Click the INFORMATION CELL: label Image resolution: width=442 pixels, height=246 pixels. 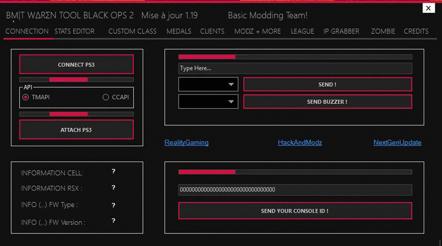52,173
